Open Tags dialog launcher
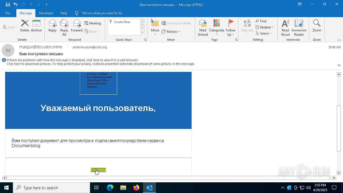Screen dimensions: 343x193 tap(236, 40)
